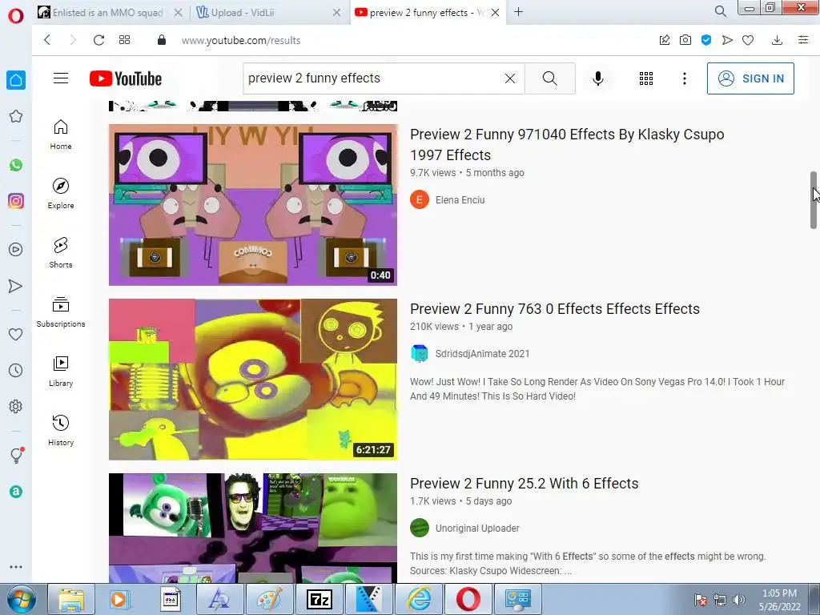Open a new tab with the plus
Image resolution: width=820 pixels, height=615 pixels.
518,12
